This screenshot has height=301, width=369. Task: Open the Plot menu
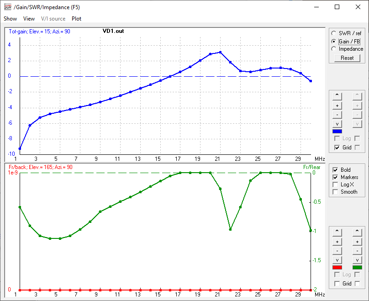click(x=76, y=19)
